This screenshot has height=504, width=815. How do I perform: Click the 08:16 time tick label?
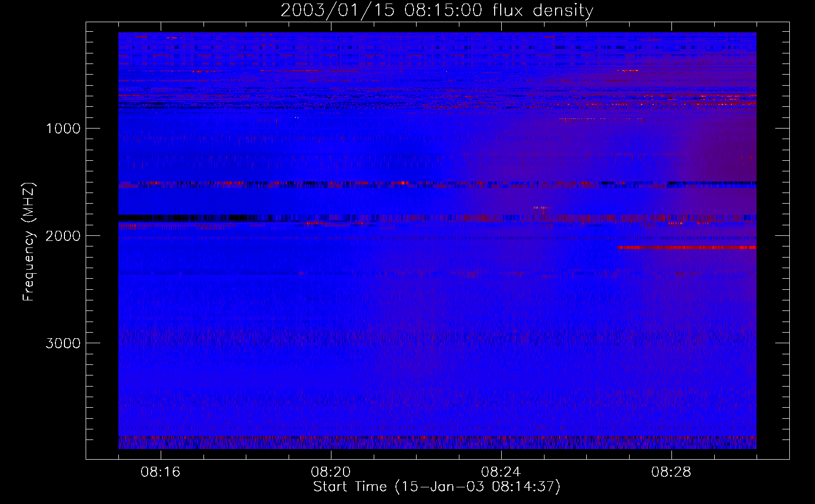pyautogui.click(x=161, y=472)
